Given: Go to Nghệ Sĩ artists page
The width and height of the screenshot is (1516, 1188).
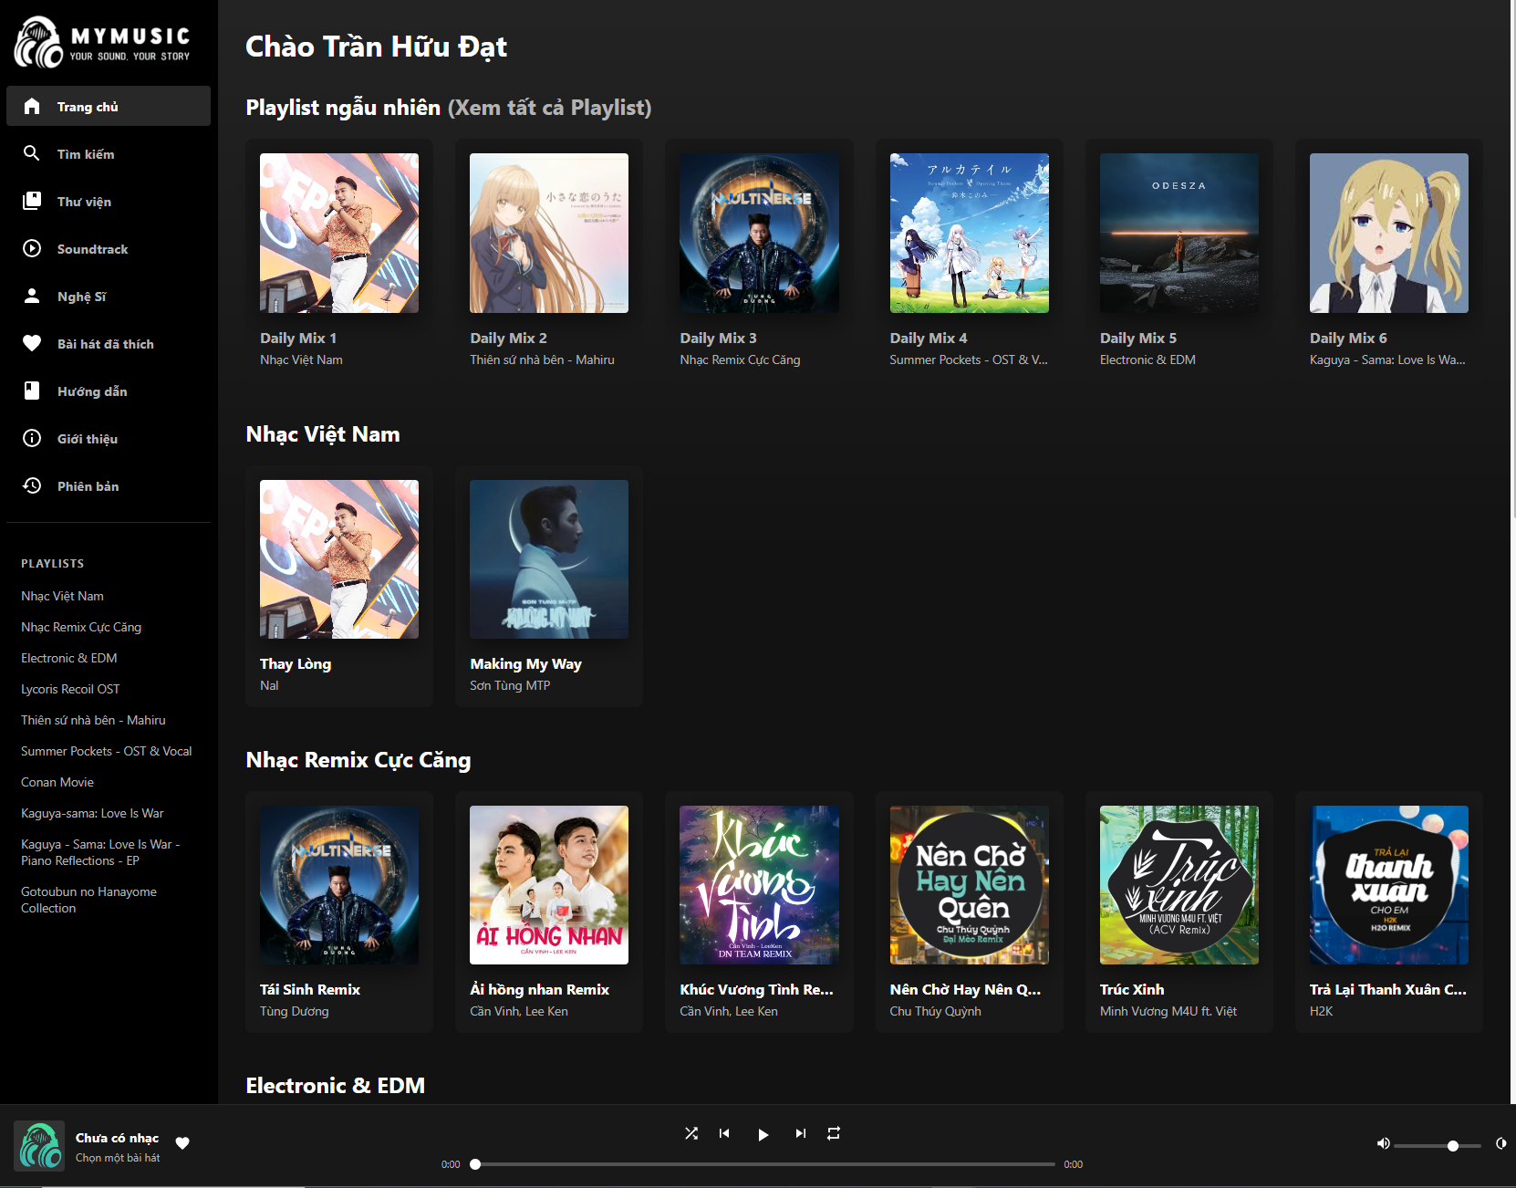Looking at the screenshot, I should click(x=109, y=296).
